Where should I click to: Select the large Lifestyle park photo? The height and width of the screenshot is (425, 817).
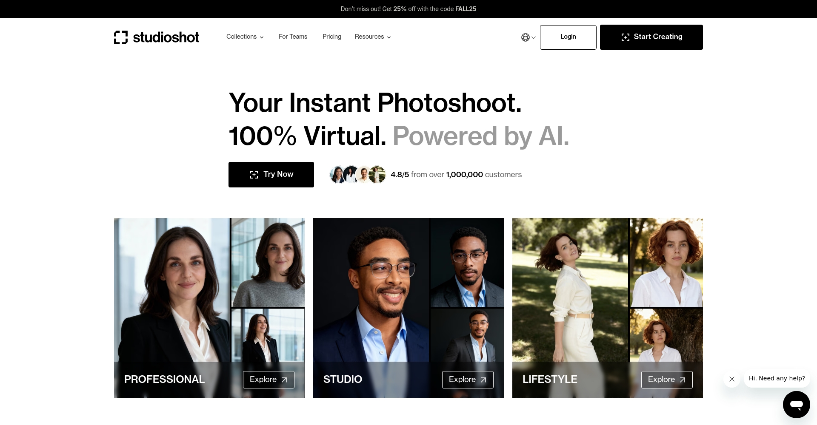tap(570, 289)
